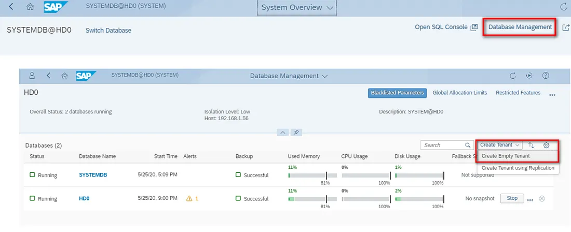Click the refresh icon in the System Overview bar
Viewport: 571px width, 232px height.
pos(563,7)
